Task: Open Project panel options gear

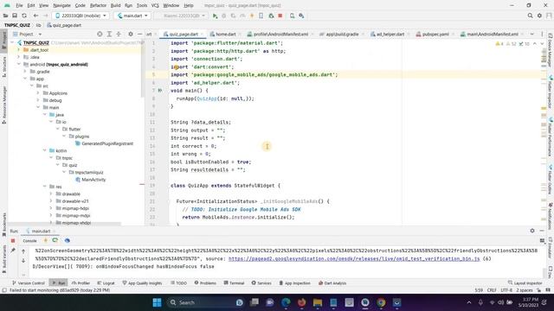Action: (131, 35)
